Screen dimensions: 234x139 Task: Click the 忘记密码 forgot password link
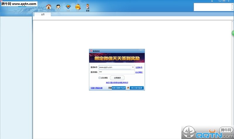tap(139, 72)
